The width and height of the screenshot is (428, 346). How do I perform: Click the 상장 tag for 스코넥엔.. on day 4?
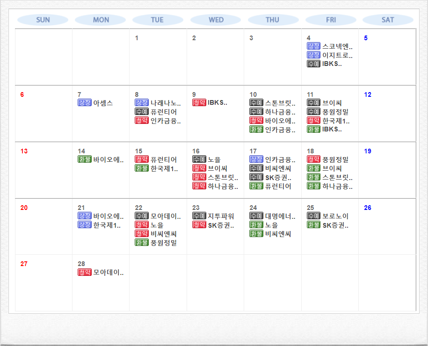tap(313, 46)
